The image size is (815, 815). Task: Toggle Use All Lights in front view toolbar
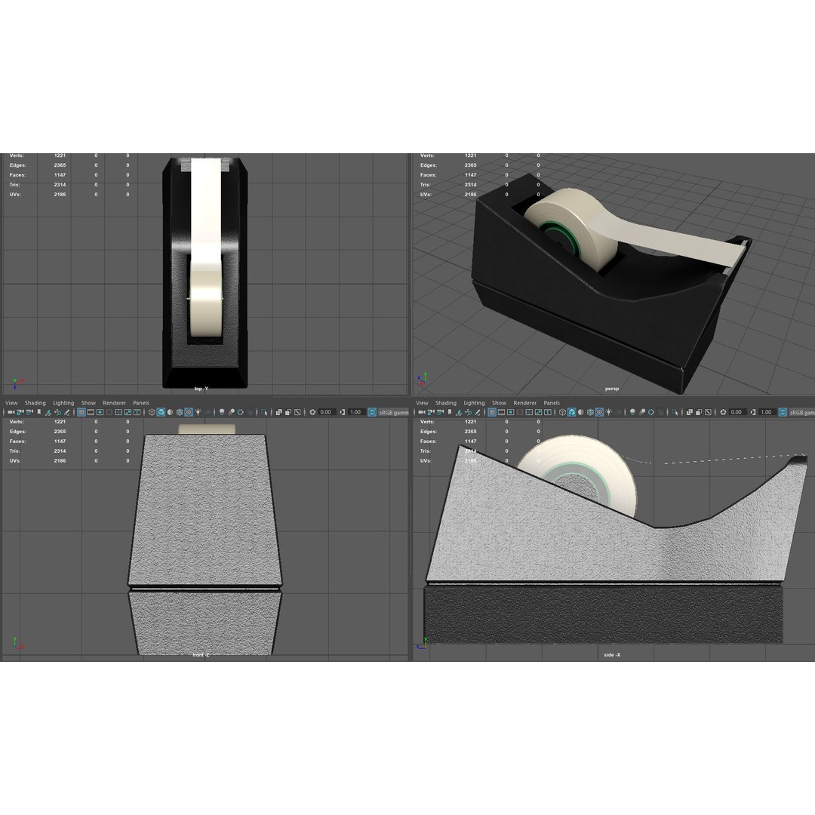point(198,412)
